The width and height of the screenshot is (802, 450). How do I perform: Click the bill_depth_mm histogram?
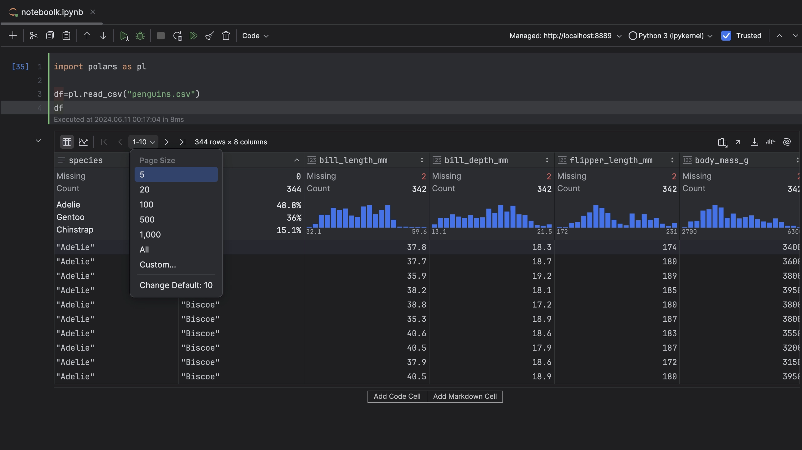pyautogui.click(x=491, y=216)
